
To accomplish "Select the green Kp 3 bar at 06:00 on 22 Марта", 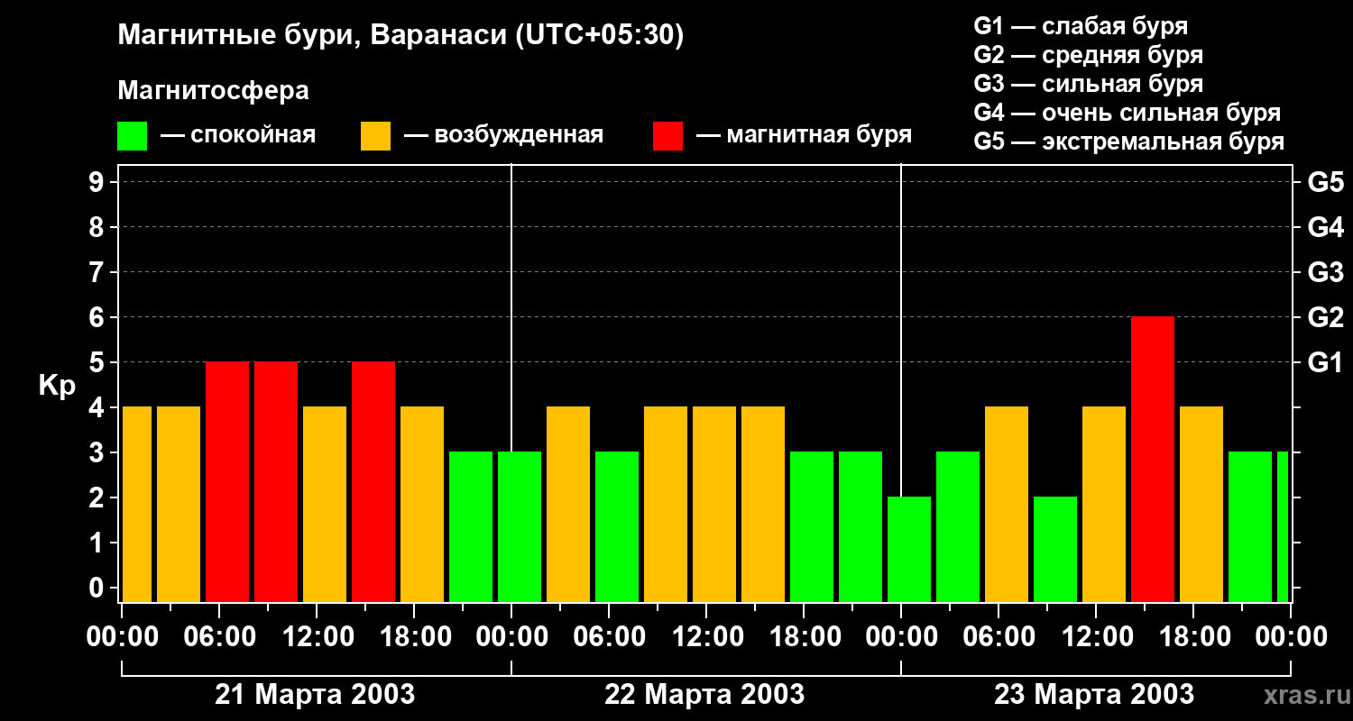I will click(x=617, y=526).
